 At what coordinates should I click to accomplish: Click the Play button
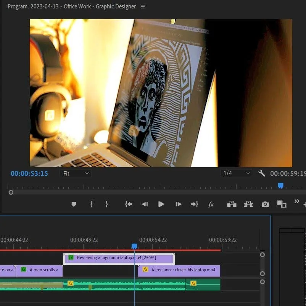point(161,204)
